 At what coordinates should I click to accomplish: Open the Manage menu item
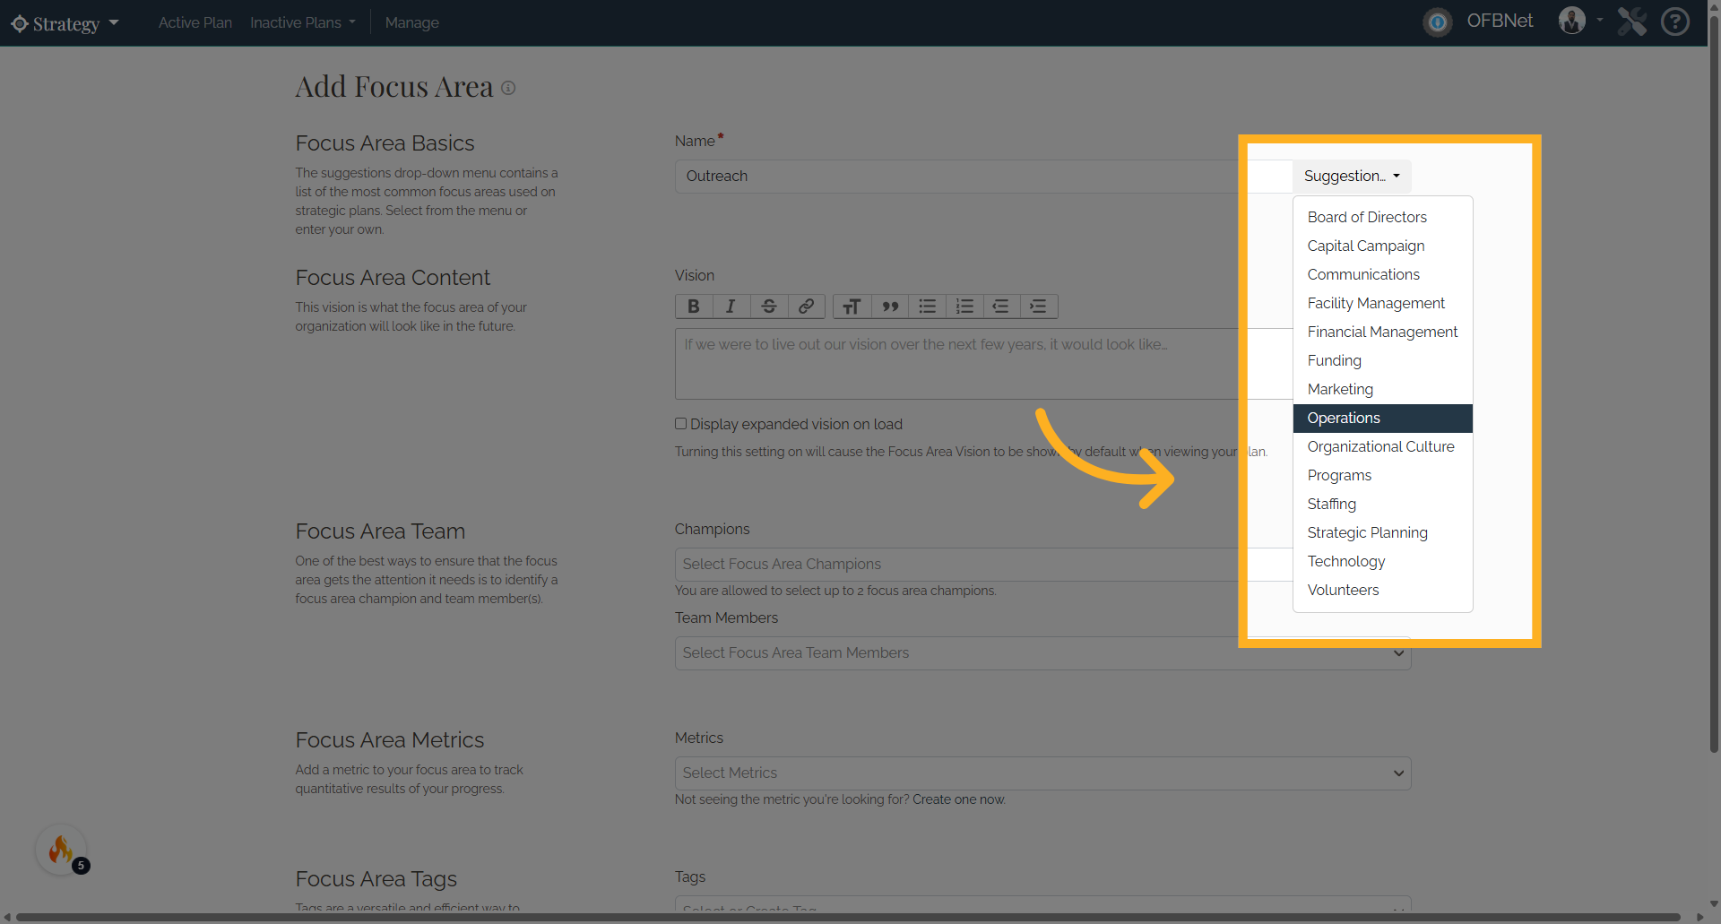pyautogui.click(x=412, y=22)
